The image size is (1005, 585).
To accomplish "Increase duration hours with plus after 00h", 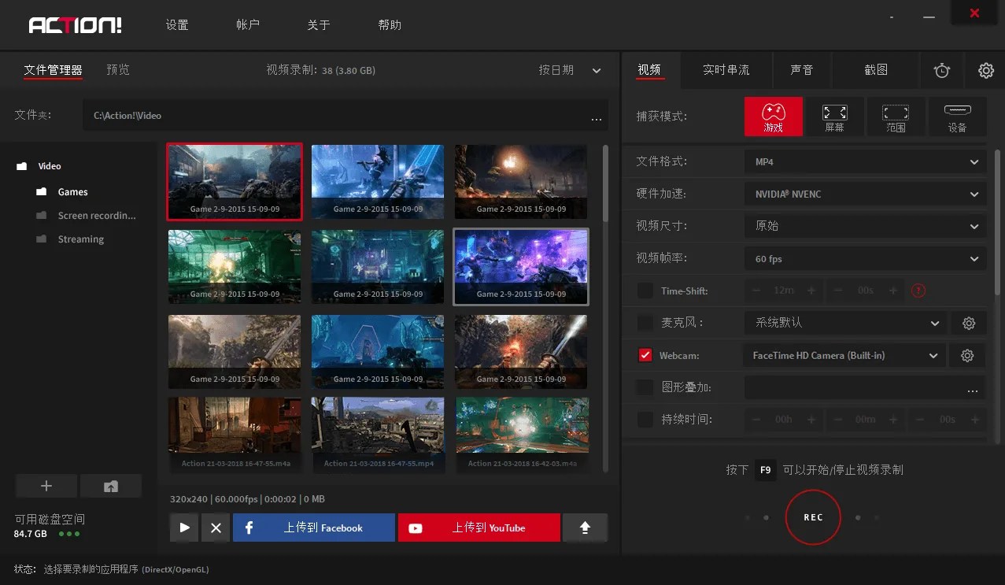I will tap(811, 420).
